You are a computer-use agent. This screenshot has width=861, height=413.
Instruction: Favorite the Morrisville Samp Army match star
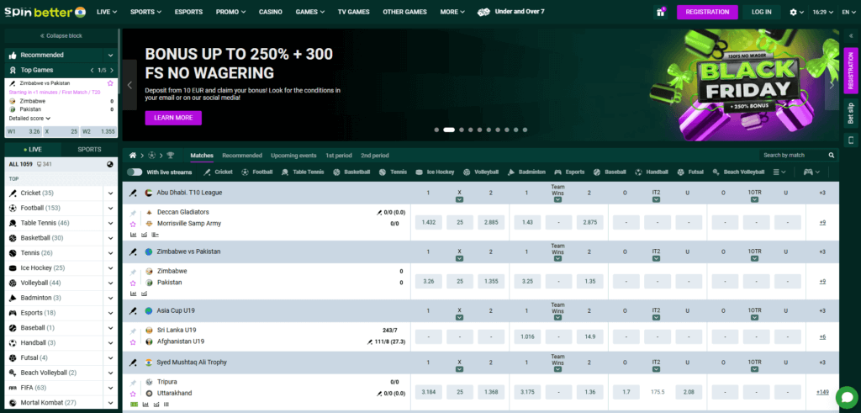coord(133,224)
